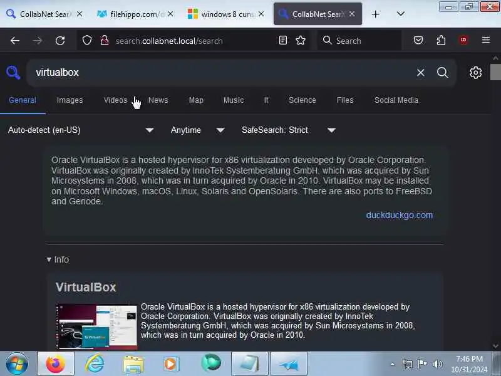501x376 pixels.
Task: Open search preferences gear icon
Action: coord(475,73)
